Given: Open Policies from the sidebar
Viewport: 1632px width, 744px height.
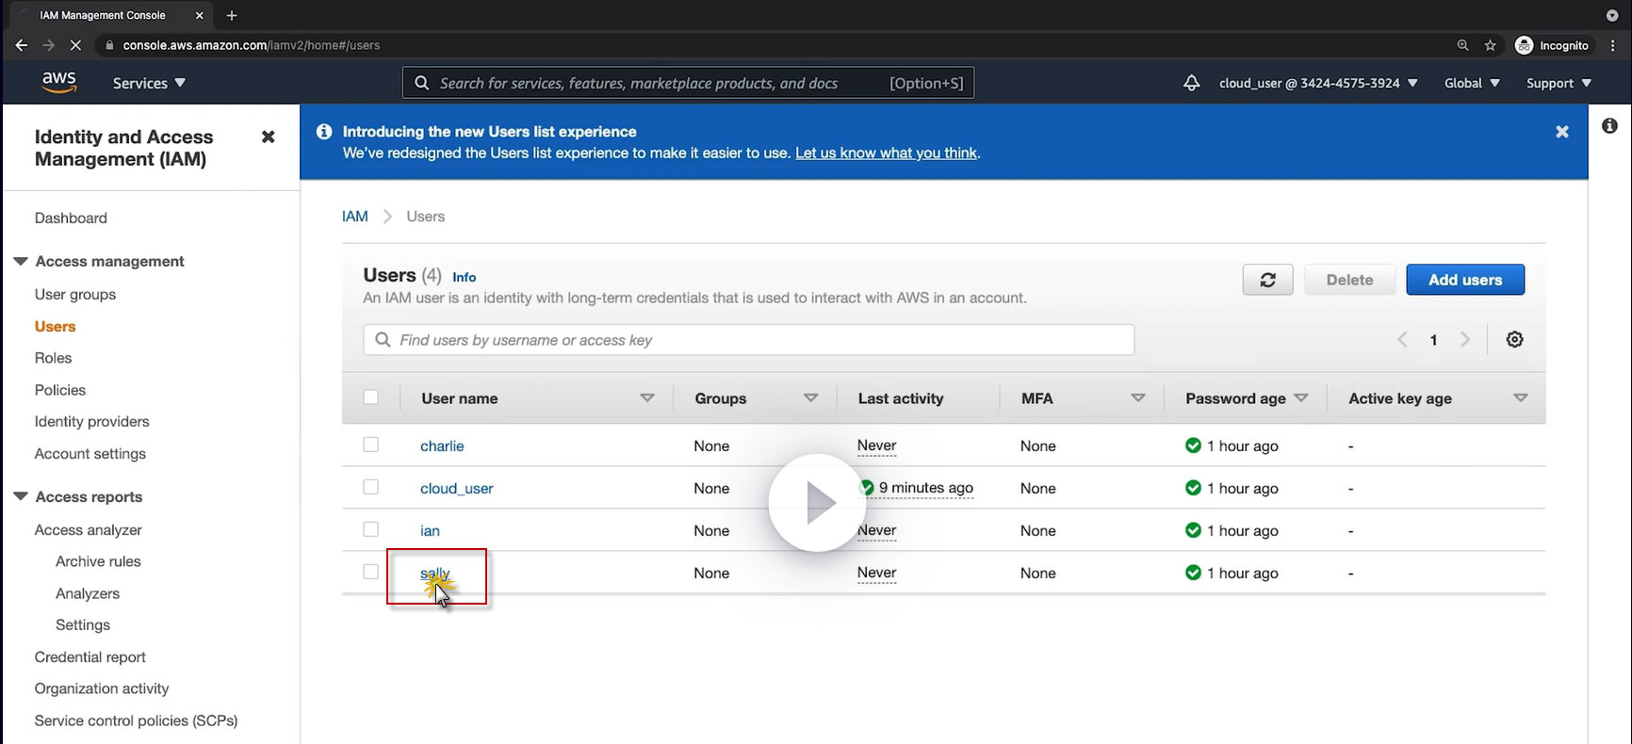Looking at the screenshot, I should [59, 390].
